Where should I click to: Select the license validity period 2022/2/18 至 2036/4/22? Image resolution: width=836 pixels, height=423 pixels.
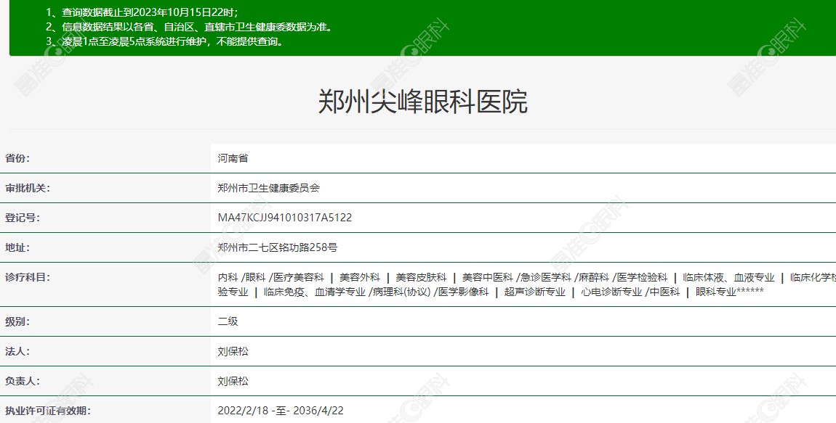coord(280,410)
